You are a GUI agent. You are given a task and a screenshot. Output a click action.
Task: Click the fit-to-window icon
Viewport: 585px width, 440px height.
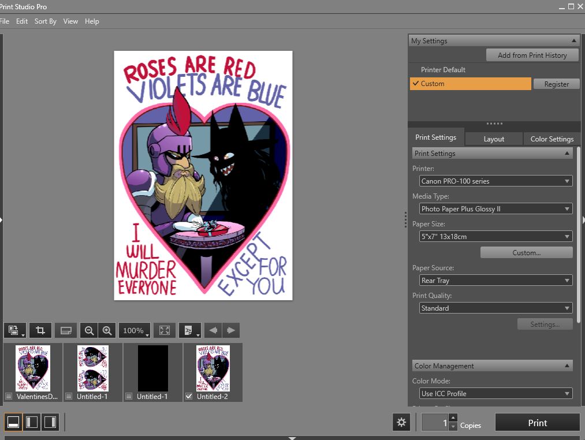pyautogui.click(x=165, y=330)
